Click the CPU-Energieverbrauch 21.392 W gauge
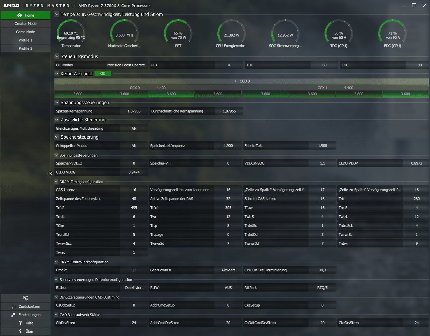Image resolution: width=430 pixels, height=336 pixels. tap(232, 33)
